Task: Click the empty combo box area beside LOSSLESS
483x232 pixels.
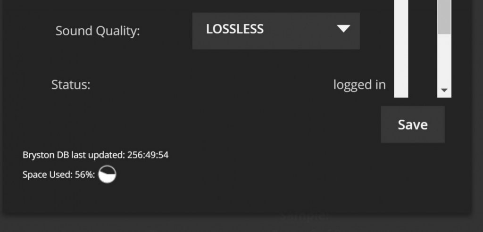Action: click(x=299, y=31)
